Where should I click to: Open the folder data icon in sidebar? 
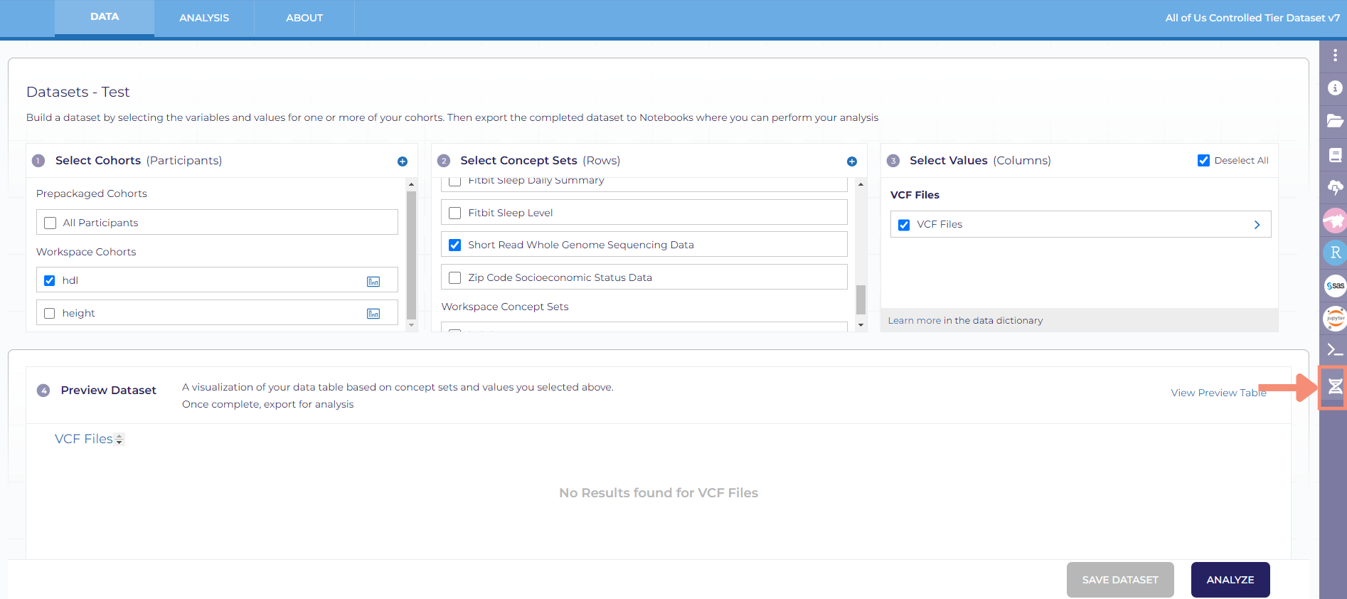click(x=1335, y=121)
